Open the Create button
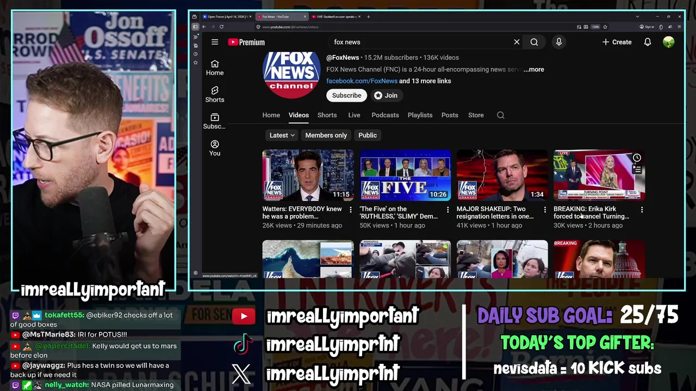This screenshot has height=391, width=696. click(617, 42)
